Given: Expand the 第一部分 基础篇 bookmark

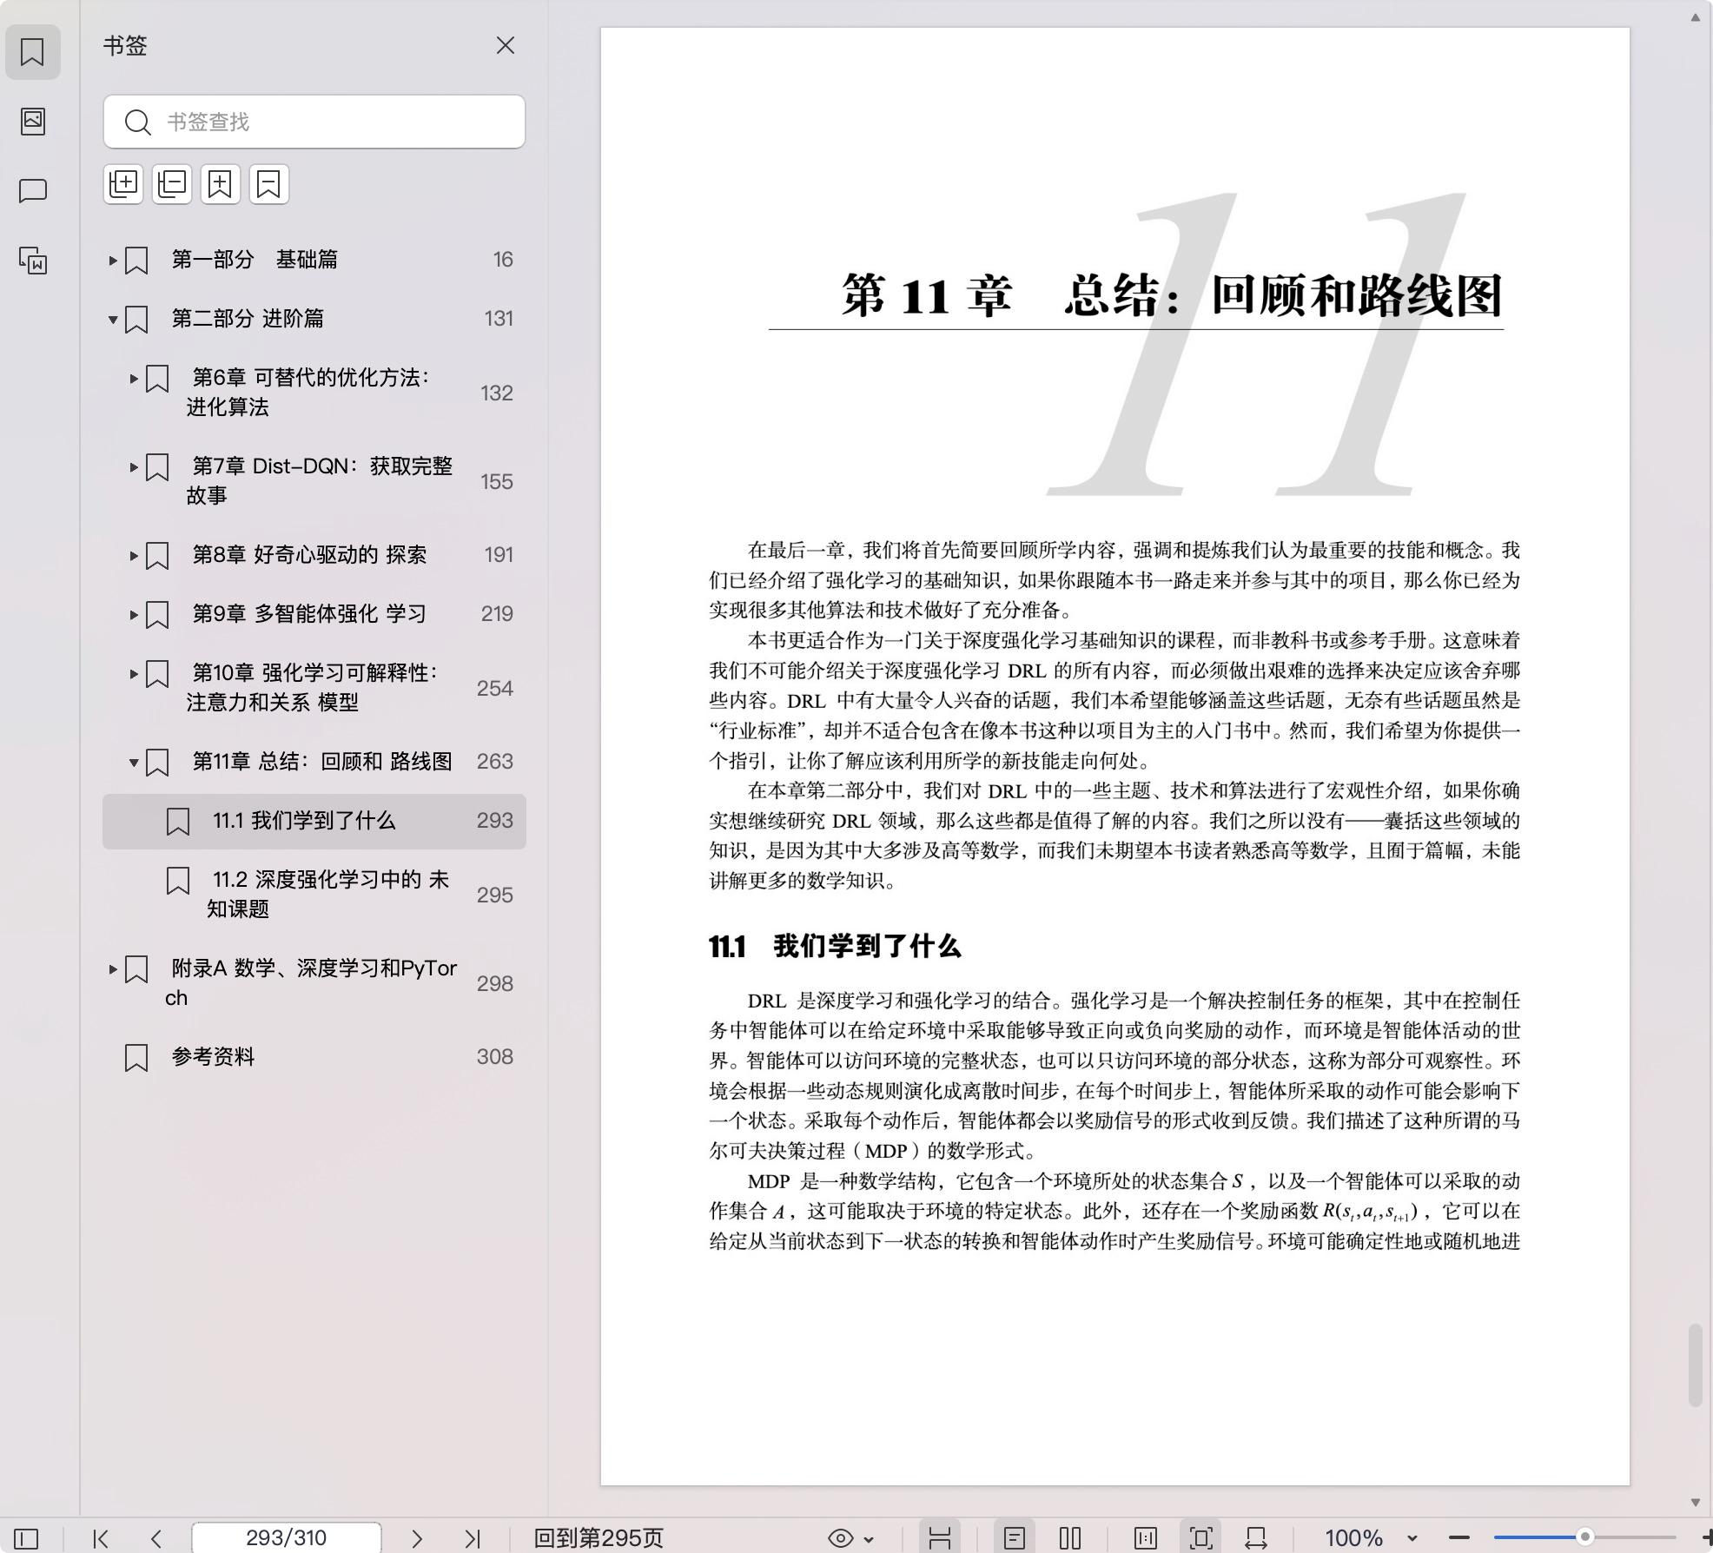Looking at the screenshot, I should (113, 260).
